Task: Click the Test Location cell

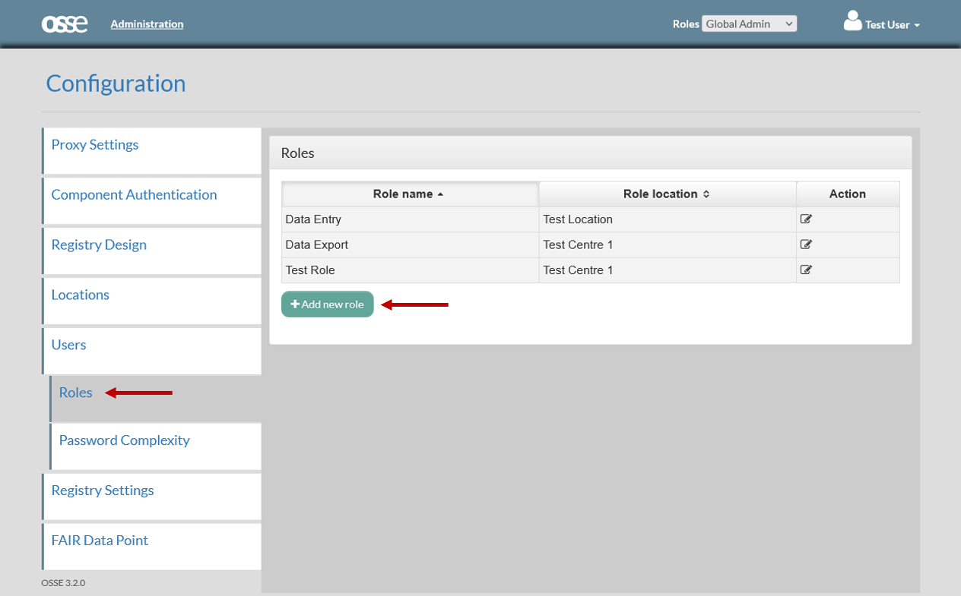Action: (668, 219)
